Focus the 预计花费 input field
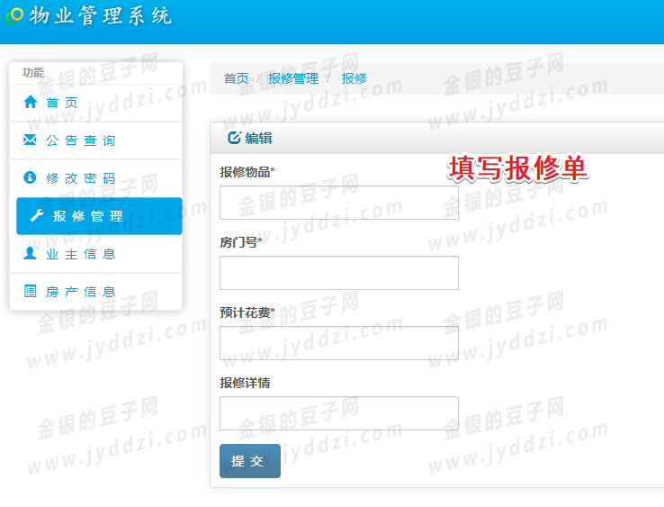 click(x=339, y=343)
